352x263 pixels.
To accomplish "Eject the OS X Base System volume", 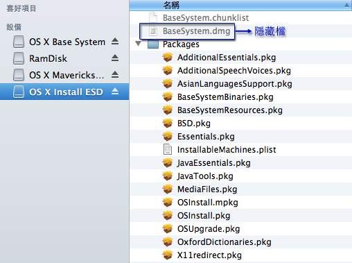I will 115,42.
